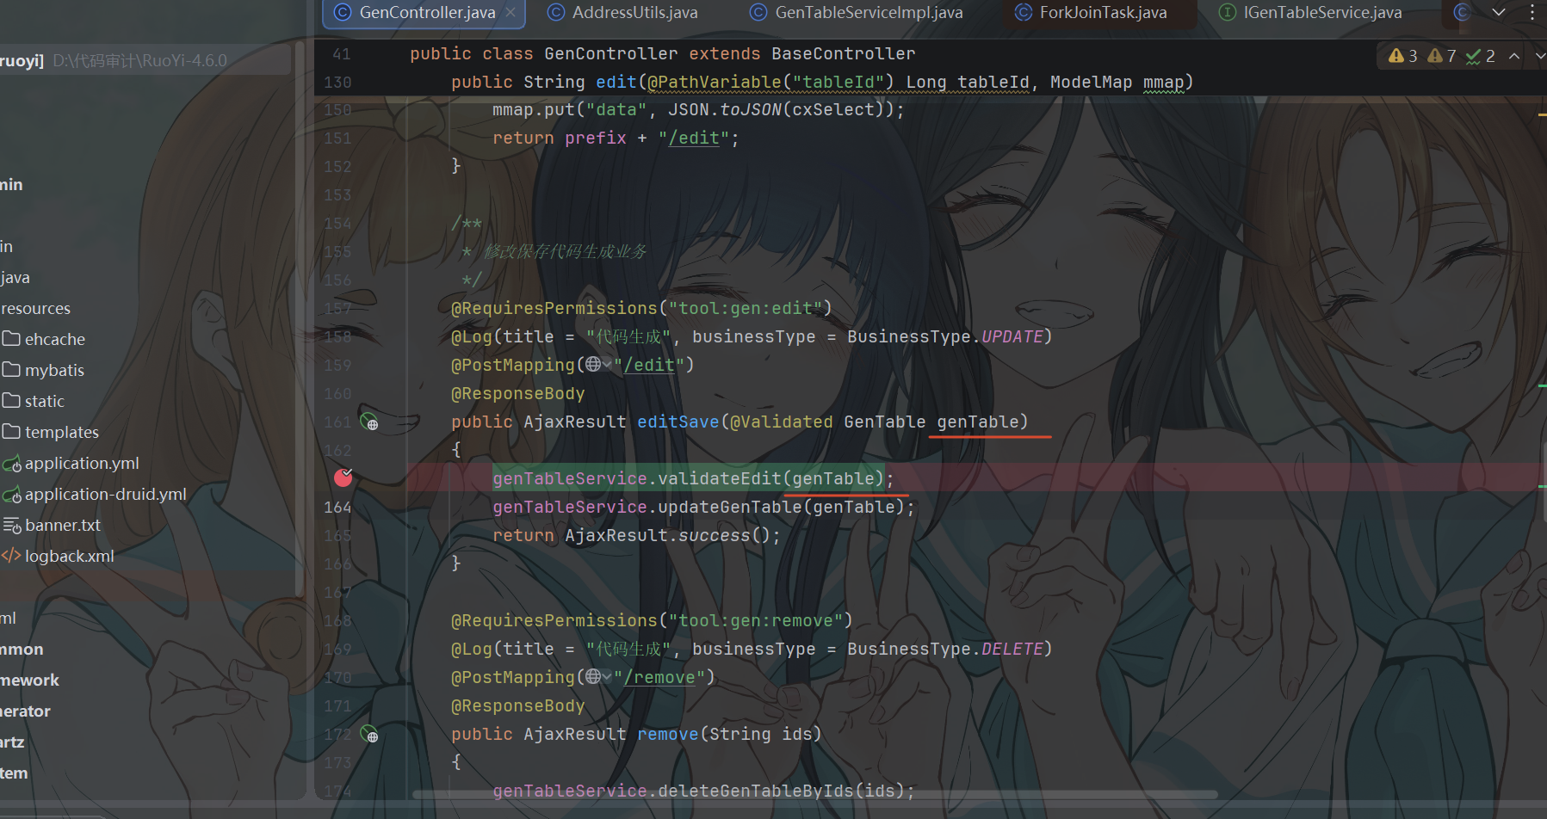
Task: Switch to the GenController.java tab
Action: pyautogui.click(x=425, y=13)
